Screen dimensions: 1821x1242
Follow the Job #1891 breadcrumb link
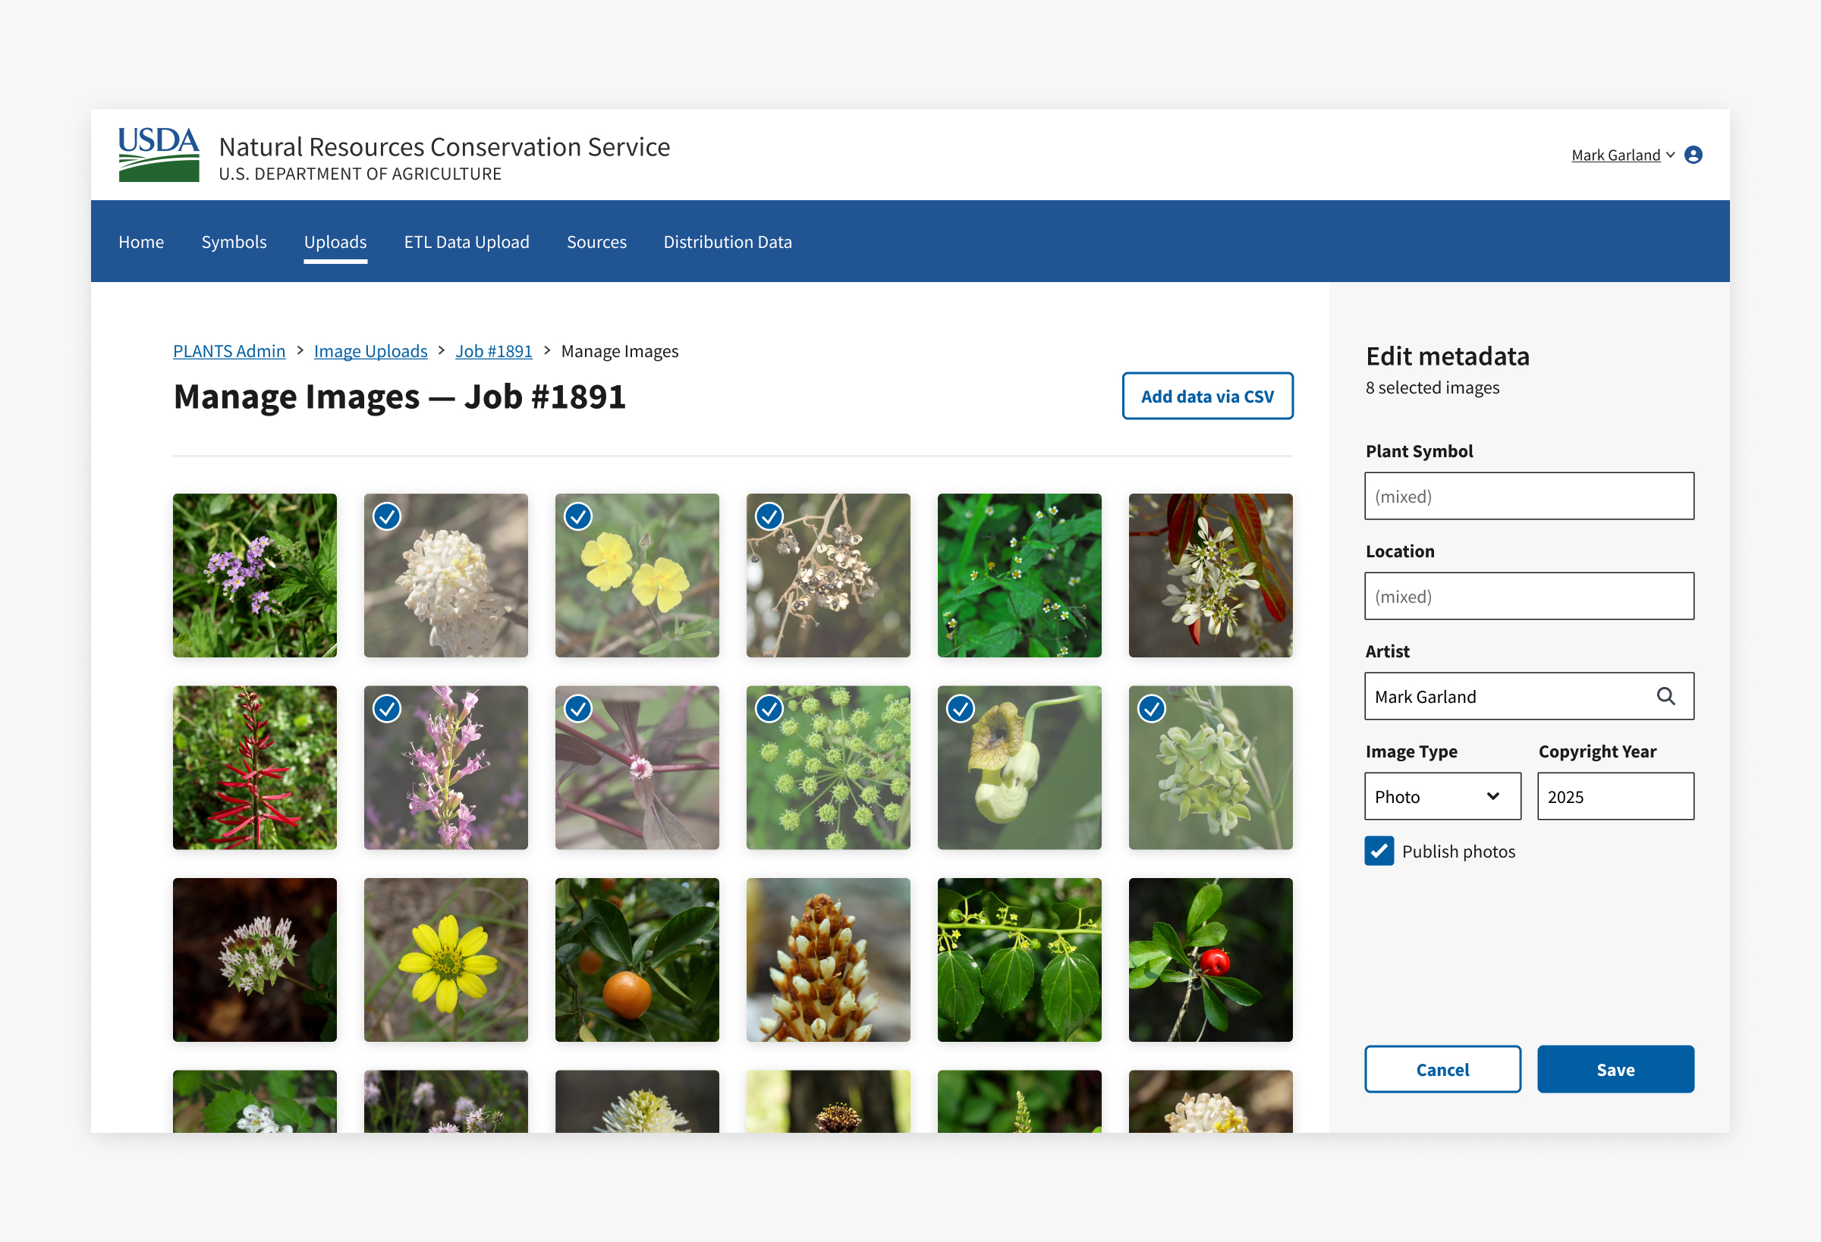494,351
